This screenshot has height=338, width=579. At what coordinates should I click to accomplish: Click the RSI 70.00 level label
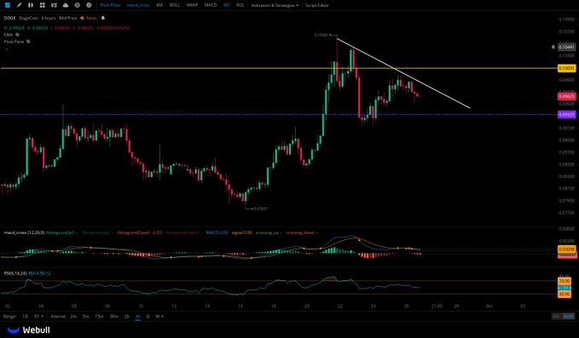coord(564,281)
